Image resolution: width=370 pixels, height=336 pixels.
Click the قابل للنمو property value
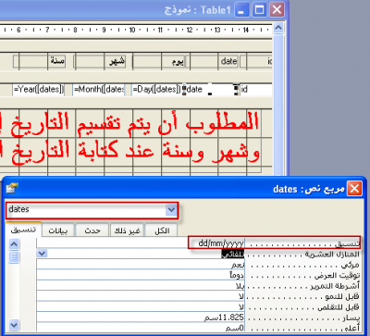141,296
